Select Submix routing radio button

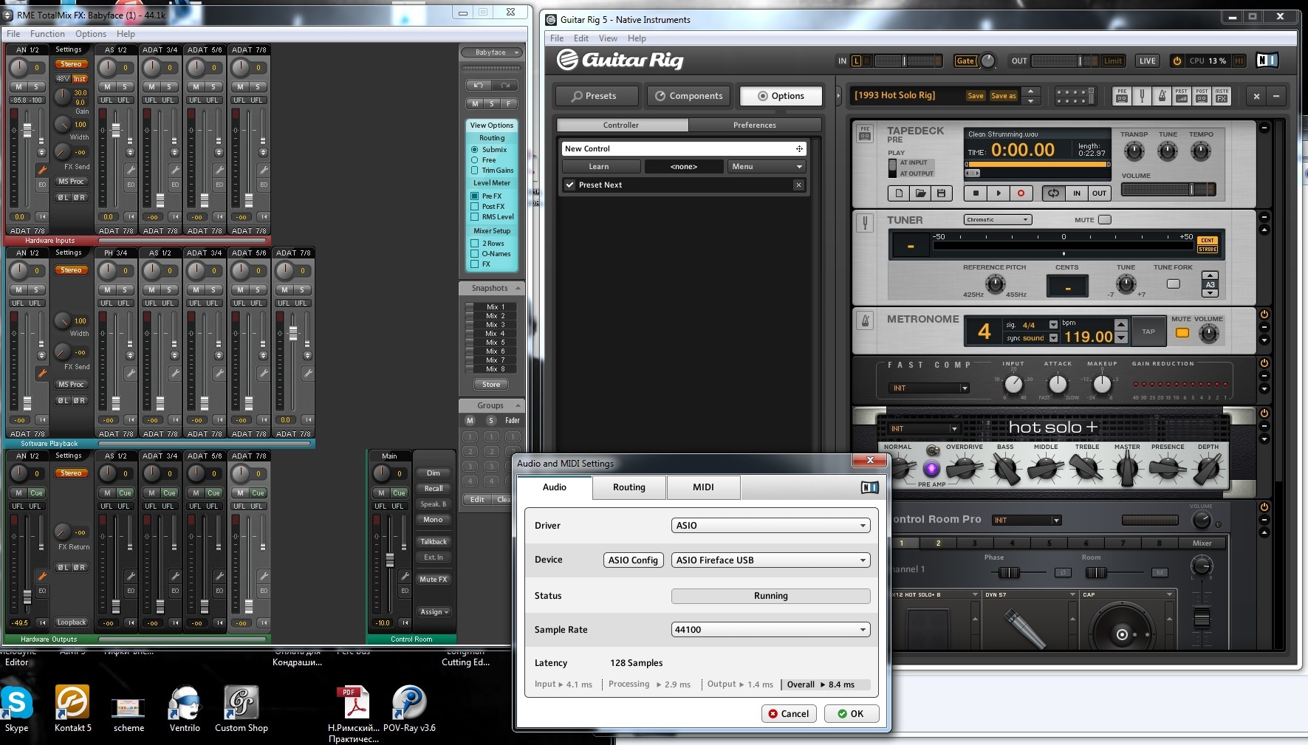[475, 150]
